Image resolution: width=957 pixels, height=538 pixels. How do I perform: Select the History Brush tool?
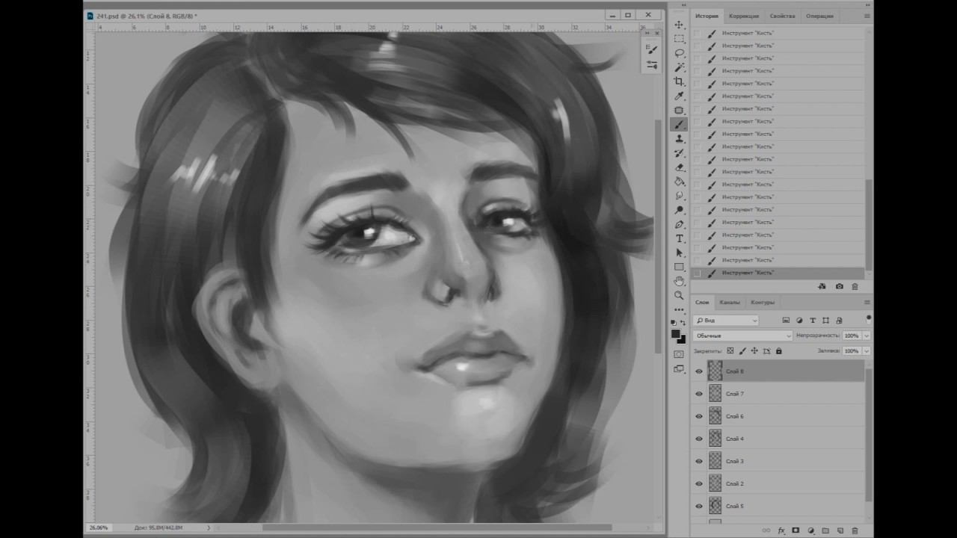679,153
